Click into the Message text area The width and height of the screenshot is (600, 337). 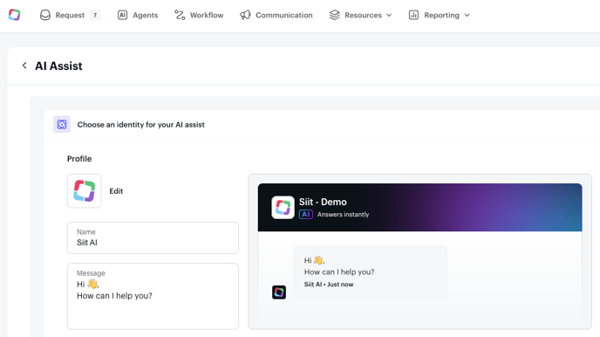(153, 296)
